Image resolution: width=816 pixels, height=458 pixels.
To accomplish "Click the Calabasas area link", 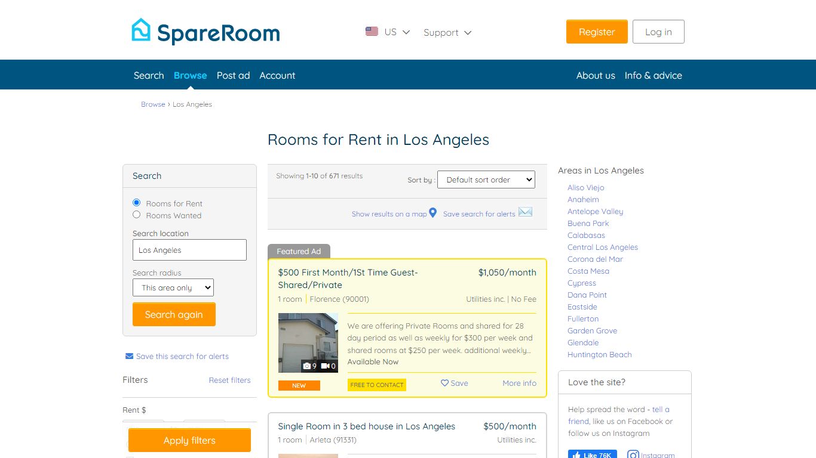I will [586, 235].
